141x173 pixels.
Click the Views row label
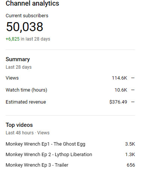click(x=12, y=78)
